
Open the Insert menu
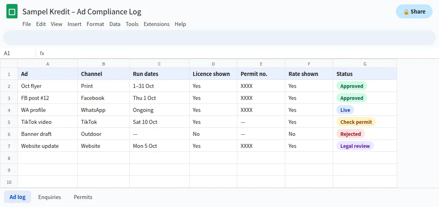point(75,24)
